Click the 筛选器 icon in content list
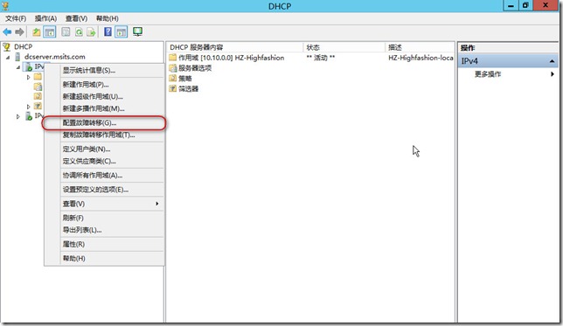The height and width of the screenshot is (326, 563). (x=173, y=88)
